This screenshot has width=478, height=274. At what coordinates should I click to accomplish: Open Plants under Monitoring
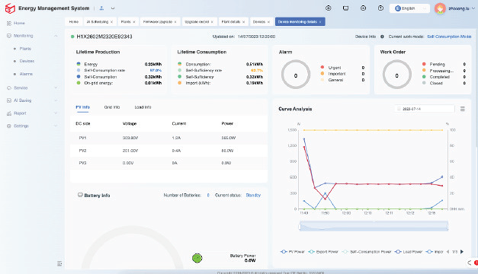tap(25, 49)
